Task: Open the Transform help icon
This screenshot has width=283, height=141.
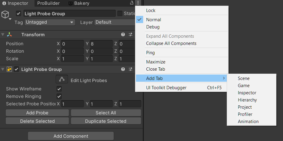Action: coord(123,35)
